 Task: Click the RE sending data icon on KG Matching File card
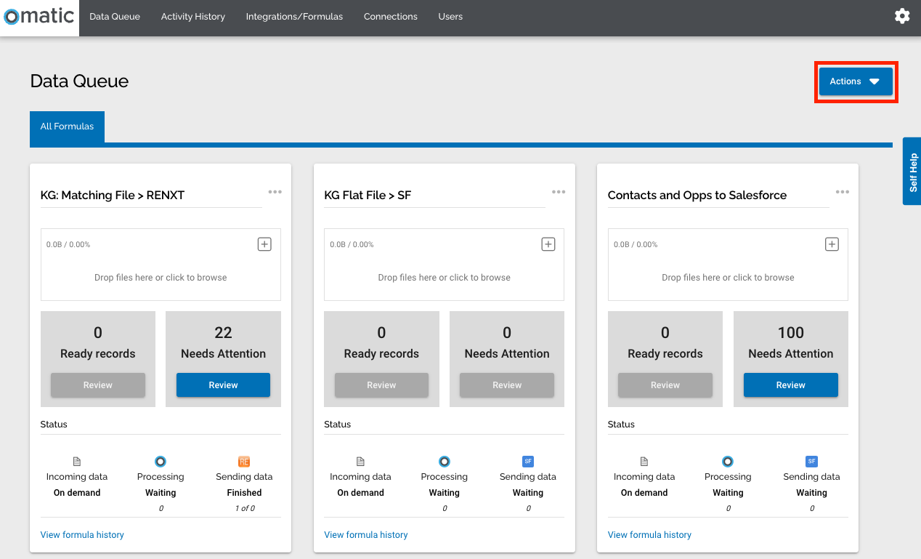(x=244, y=461)
